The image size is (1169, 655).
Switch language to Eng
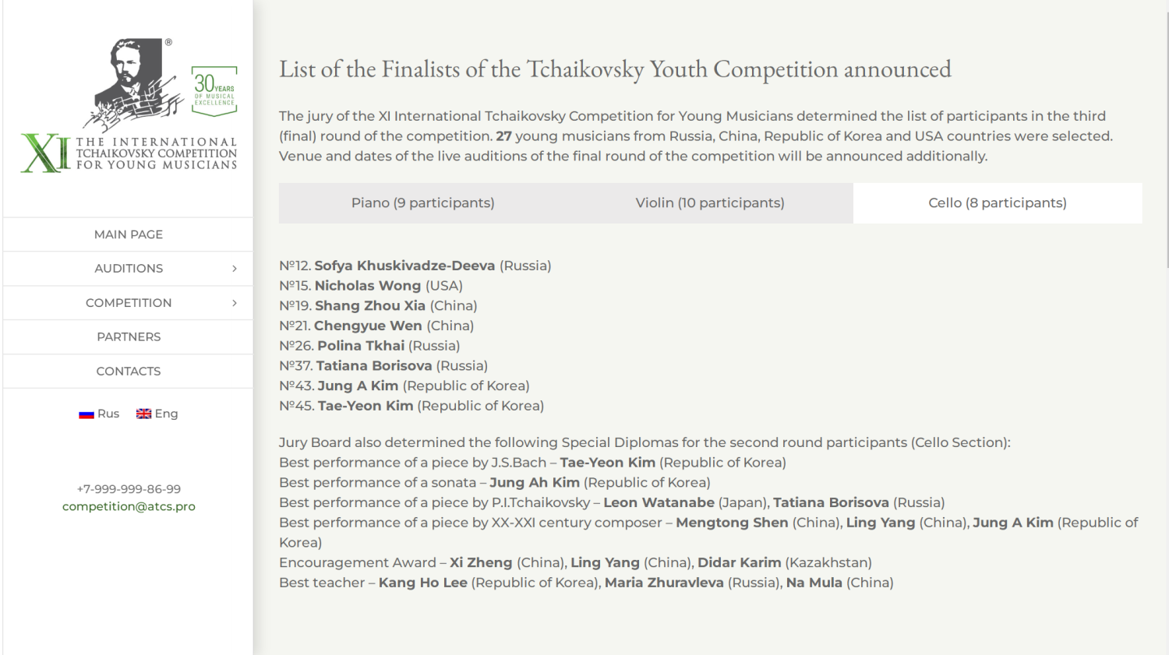point(166,414)
